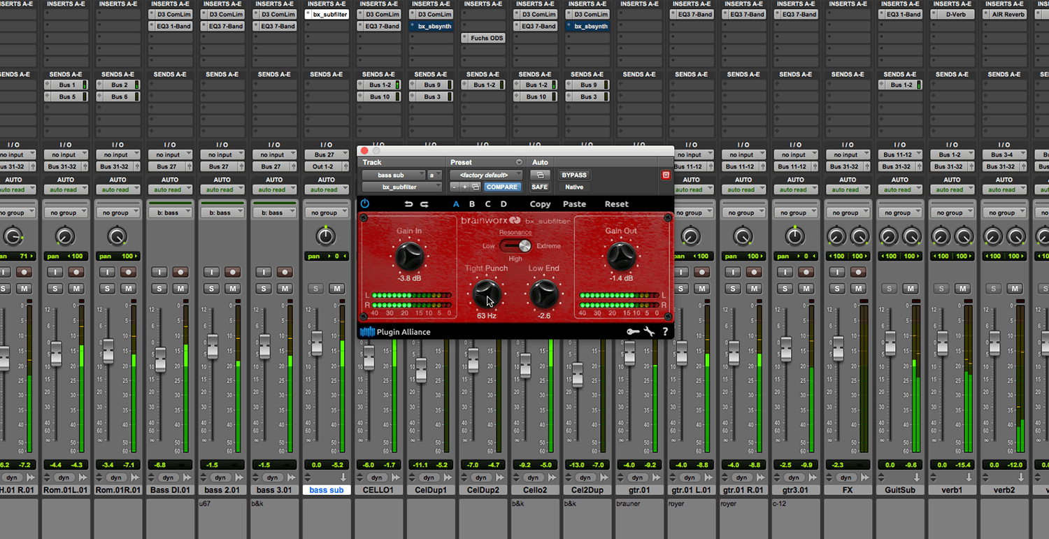This screenshot has height=539, width=1049.
Task: Solo the bass 3.01 track
Action: 264,289
